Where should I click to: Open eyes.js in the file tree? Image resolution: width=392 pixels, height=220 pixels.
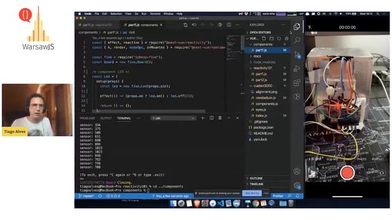click(260, 109)
